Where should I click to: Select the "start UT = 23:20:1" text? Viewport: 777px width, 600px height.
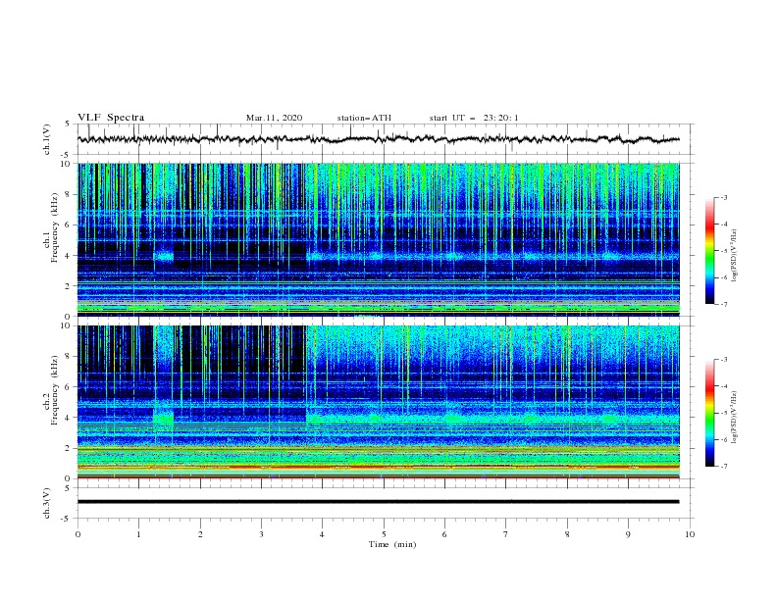pos(474,118)
